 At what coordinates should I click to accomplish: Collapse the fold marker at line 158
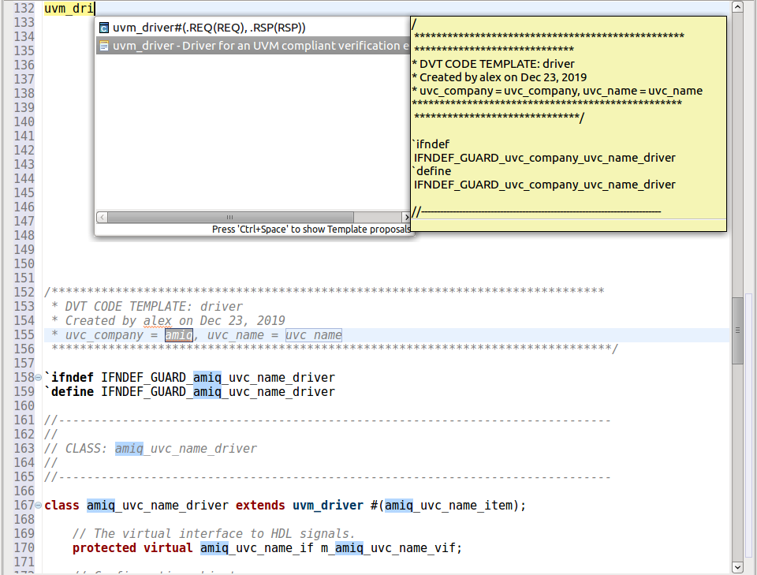(x=38, y=378)
